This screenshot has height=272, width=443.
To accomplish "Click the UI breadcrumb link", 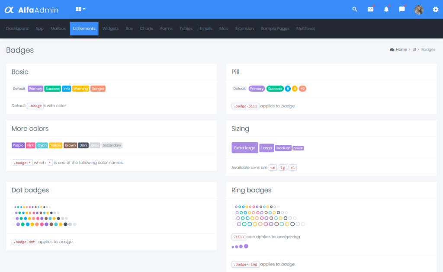I will click(x=414, y=49).
